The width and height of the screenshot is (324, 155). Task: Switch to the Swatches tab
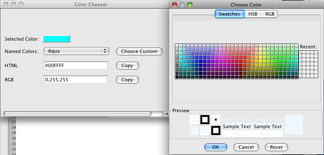coord(229,14)
